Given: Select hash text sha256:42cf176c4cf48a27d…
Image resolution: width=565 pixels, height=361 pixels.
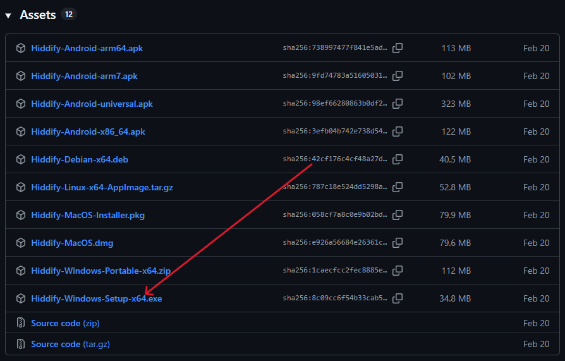Looking at the screenshot, I should (335, 159).
